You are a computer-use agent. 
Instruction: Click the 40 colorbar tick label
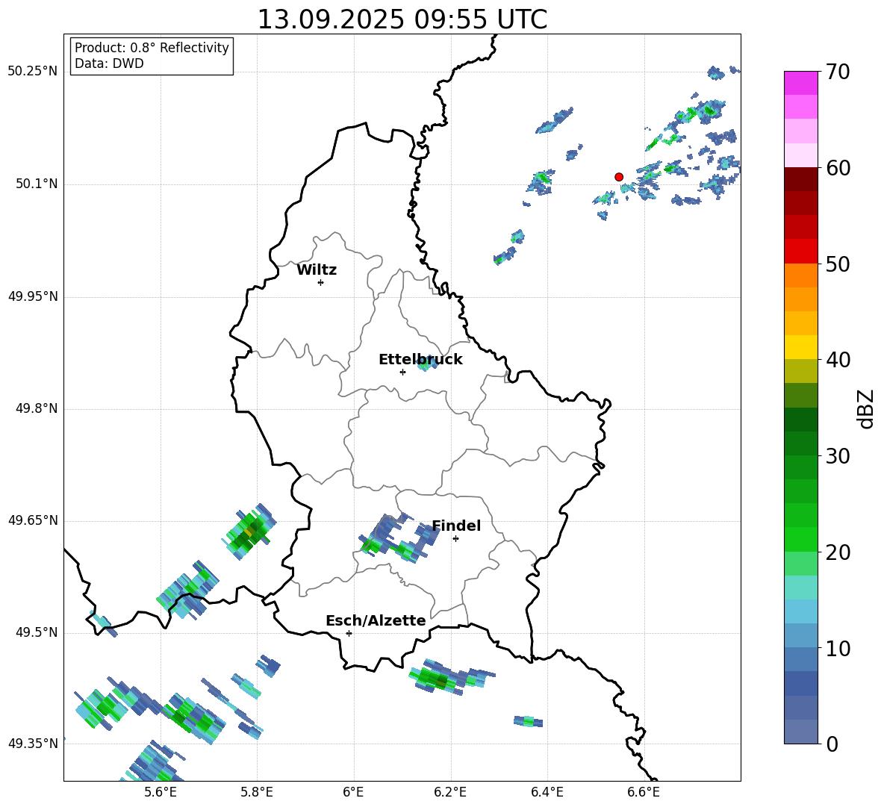tap(837, 360)
